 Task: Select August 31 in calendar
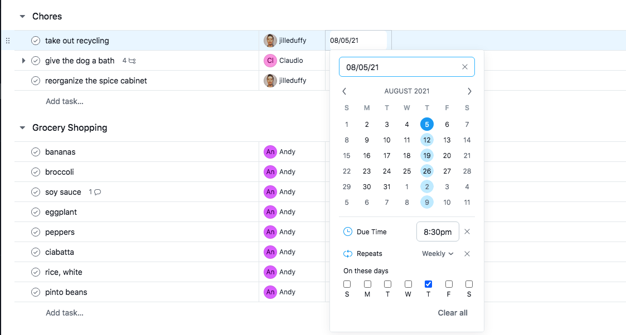[386, 187]
